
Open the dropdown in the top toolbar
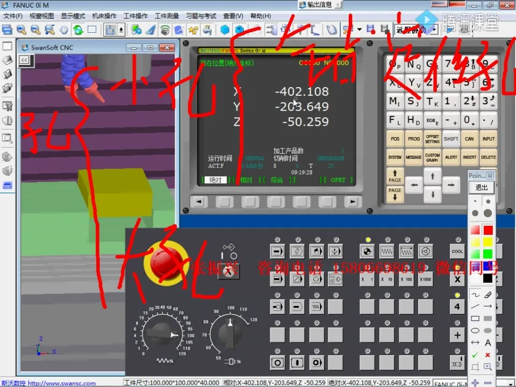click(x=434, y=30)
